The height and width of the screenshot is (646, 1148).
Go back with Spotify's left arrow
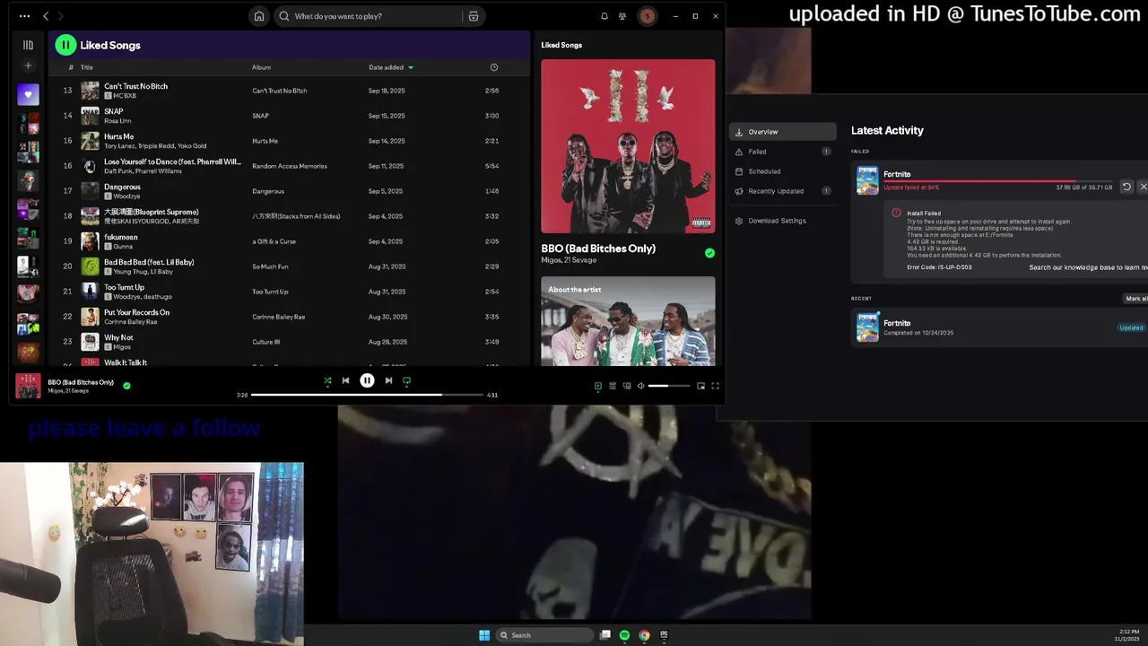46,16
